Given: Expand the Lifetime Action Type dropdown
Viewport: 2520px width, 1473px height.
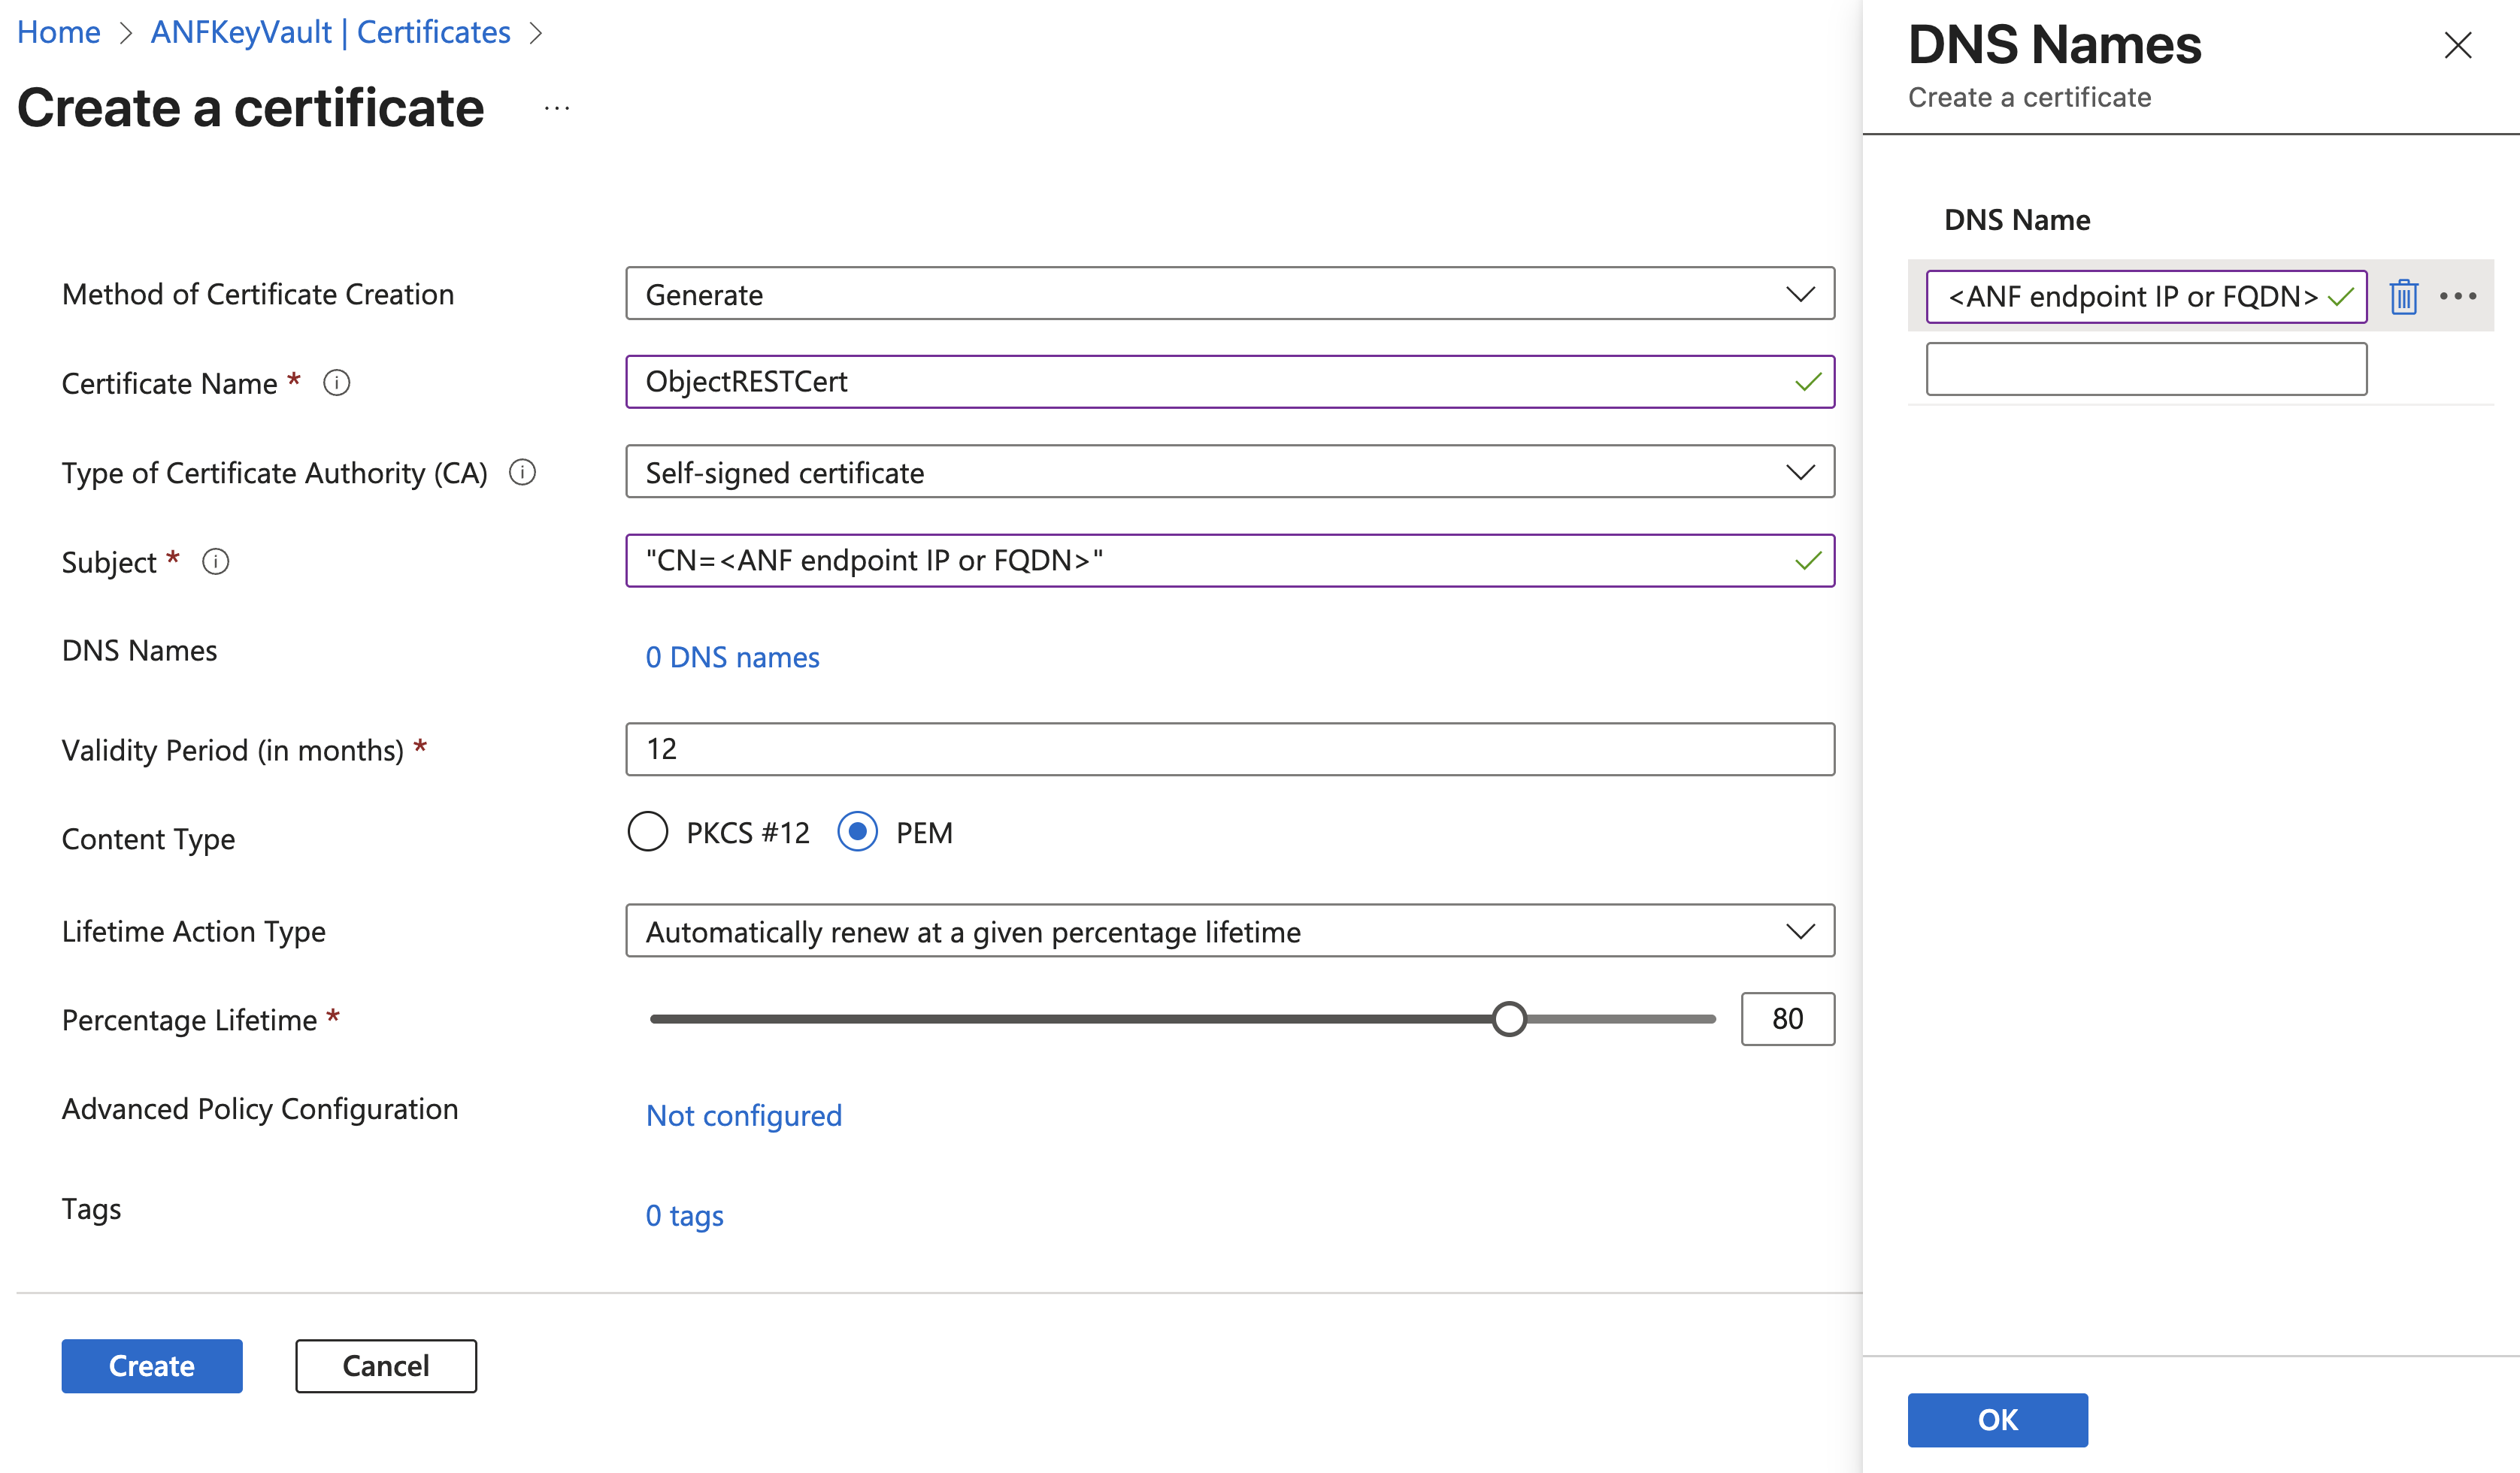Looking at the screenshot, I should click(x=1229, y=931).
